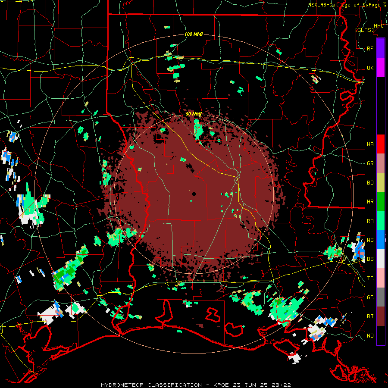Click the BI legend label
The height and width of the screenshot is (388, 388).
(x=370, y=316)
